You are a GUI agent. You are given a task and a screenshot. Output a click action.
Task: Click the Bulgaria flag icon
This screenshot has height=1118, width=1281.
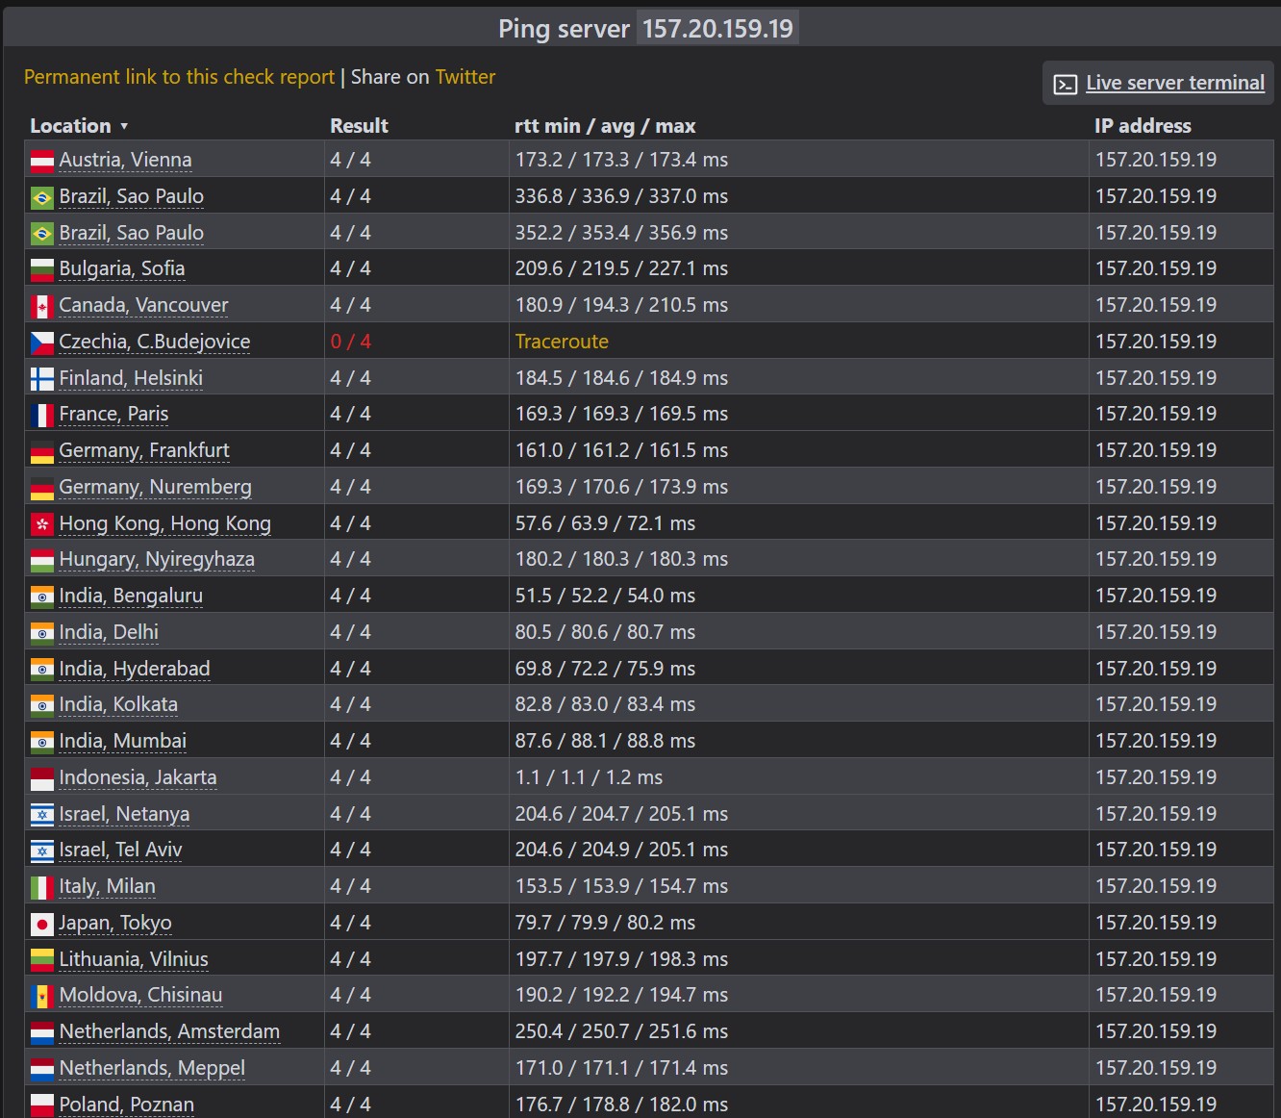[42, 270]
